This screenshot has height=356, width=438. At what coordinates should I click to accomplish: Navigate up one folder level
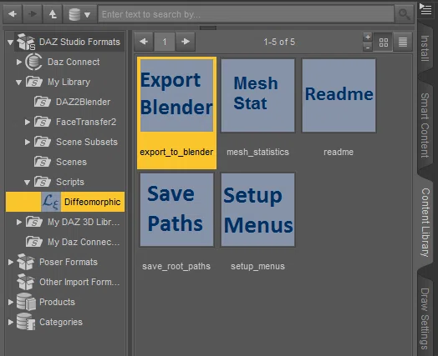53,14
